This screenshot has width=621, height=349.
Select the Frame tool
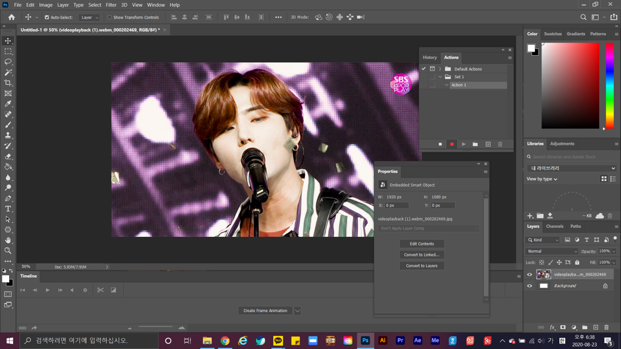8,93
